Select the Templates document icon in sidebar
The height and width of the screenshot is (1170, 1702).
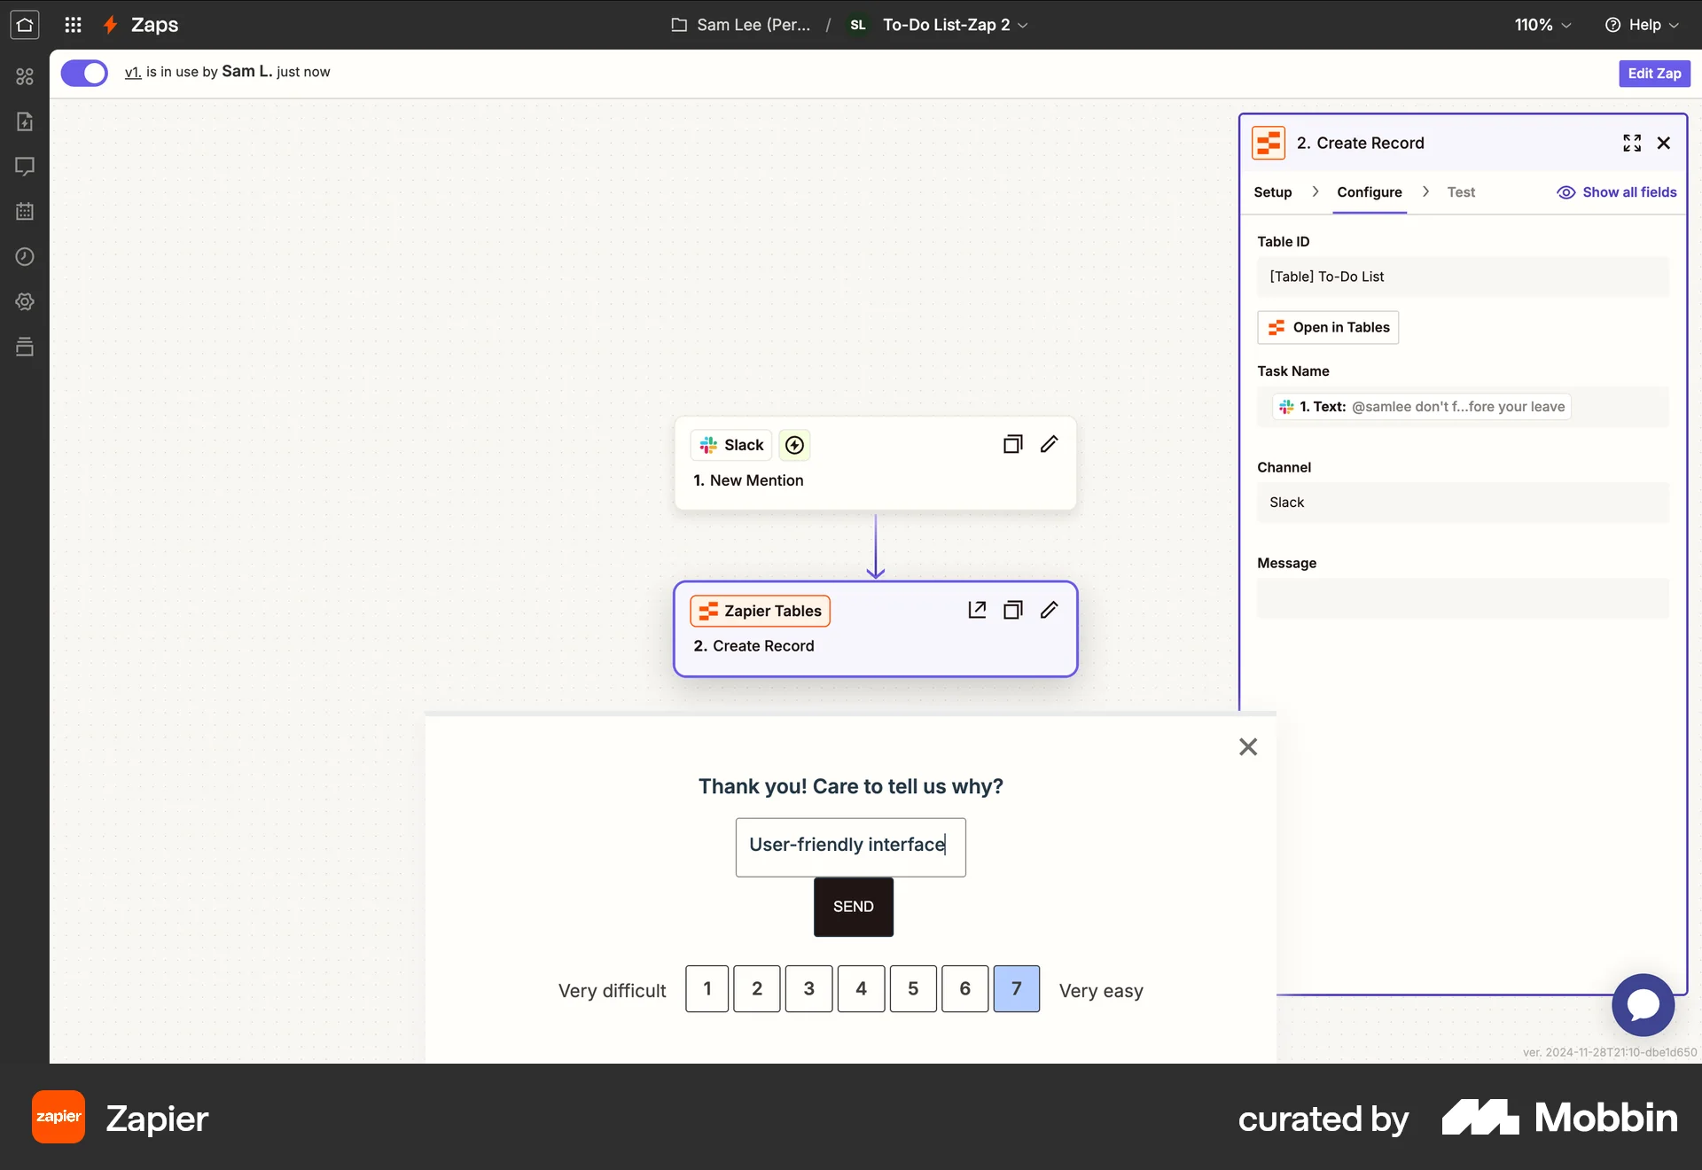pos(25,121)
